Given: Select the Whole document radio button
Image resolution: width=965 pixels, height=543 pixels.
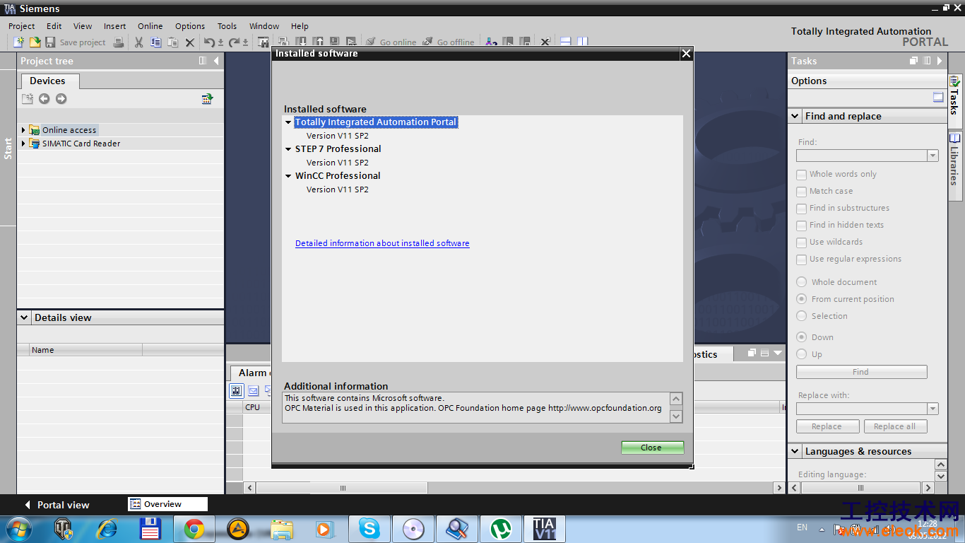Looking at the screenshot, I should 802,282.
